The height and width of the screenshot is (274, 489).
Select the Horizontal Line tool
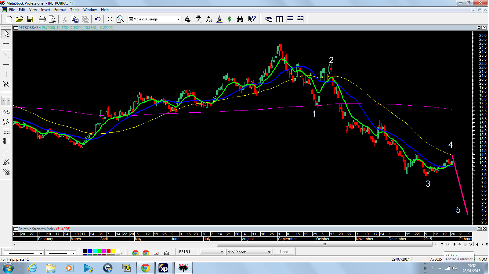6,65
